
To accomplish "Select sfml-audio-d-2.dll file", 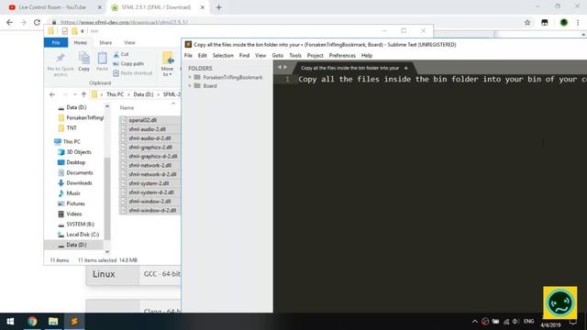I will 150,138.
